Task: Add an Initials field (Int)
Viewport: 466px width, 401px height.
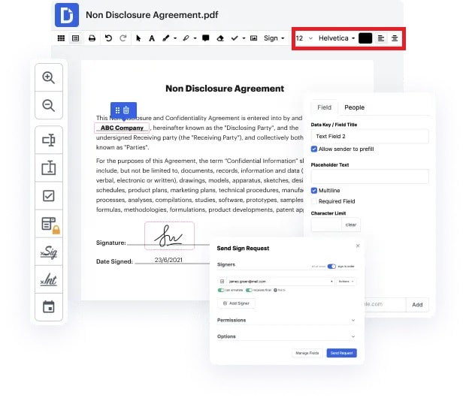Action: (x=48, y=280)
